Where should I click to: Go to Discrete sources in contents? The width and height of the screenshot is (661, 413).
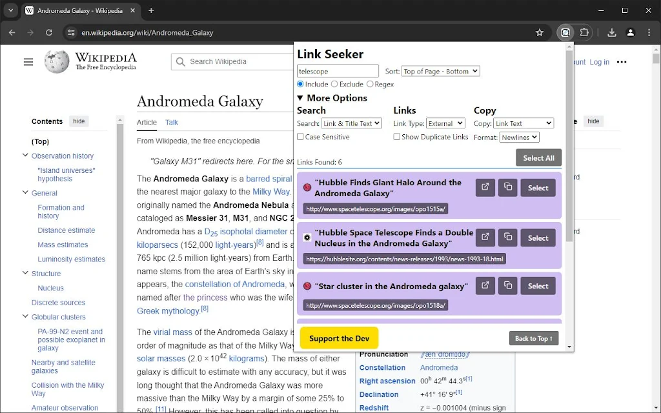[58, 302]
